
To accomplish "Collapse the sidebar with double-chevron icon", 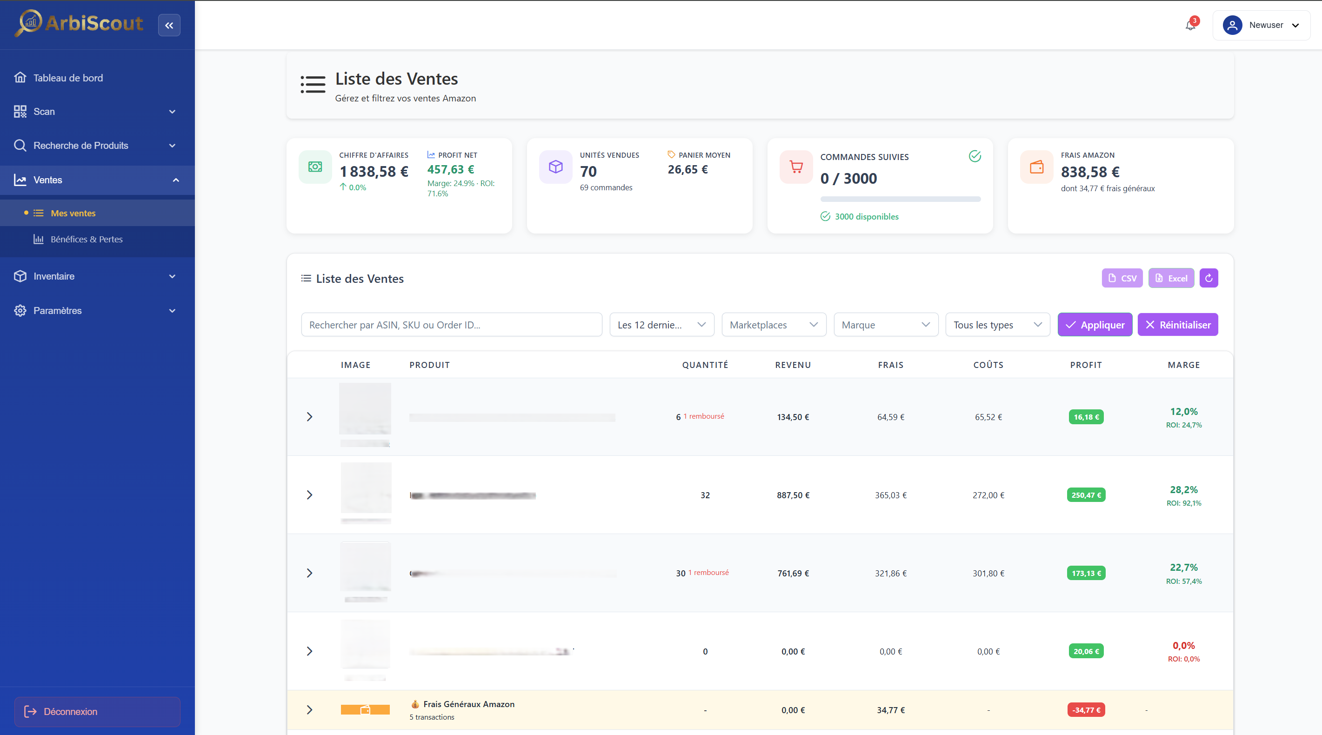I will pyautogui.click(x=169, y=25).
